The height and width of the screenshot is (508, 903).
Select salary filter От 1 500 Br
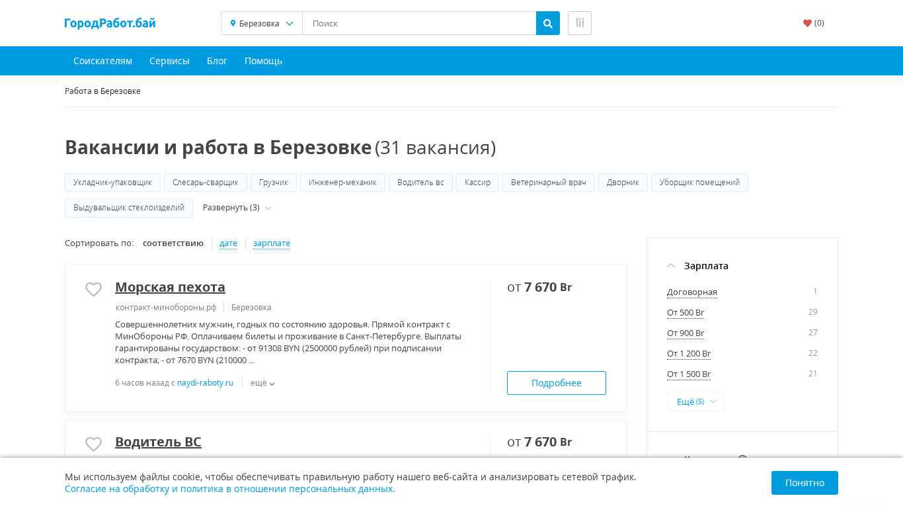point(689,374)
